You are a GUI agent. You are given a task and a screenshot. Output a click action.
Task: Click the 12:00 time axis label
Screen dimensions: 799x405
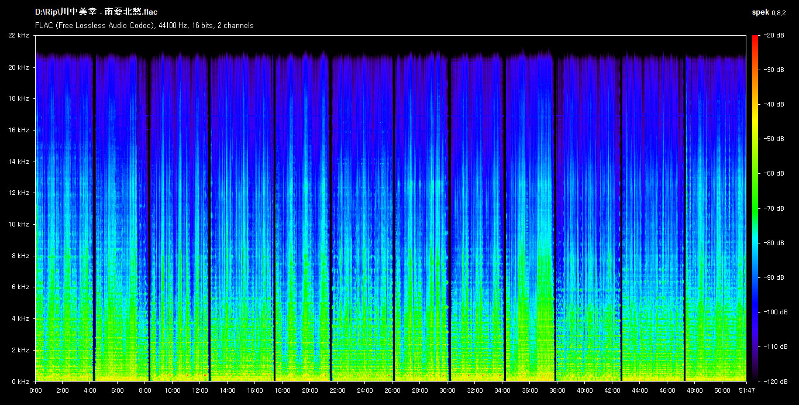tap(200, 390)
